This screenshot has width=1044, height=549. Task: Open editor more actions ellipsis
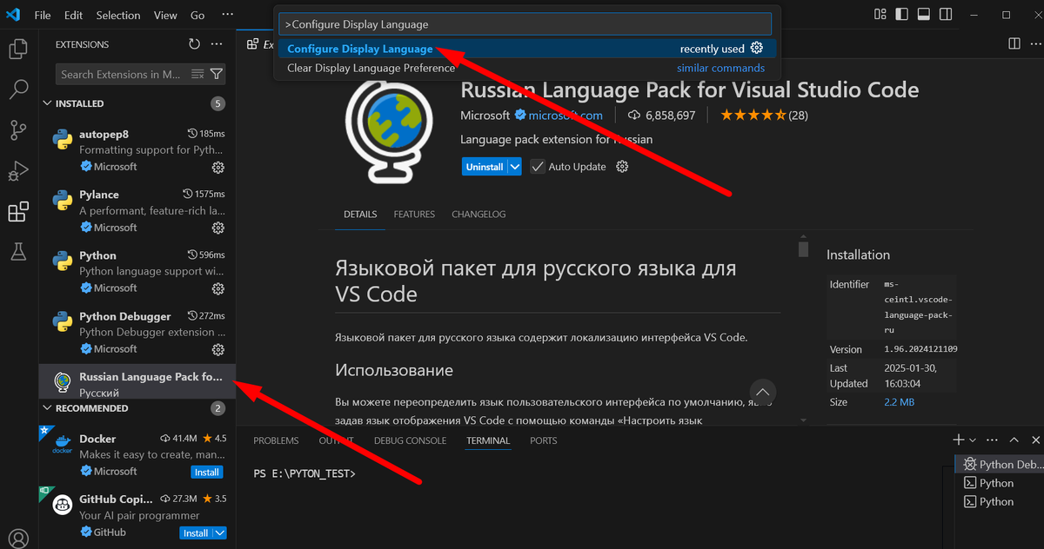click(1034, 43)
